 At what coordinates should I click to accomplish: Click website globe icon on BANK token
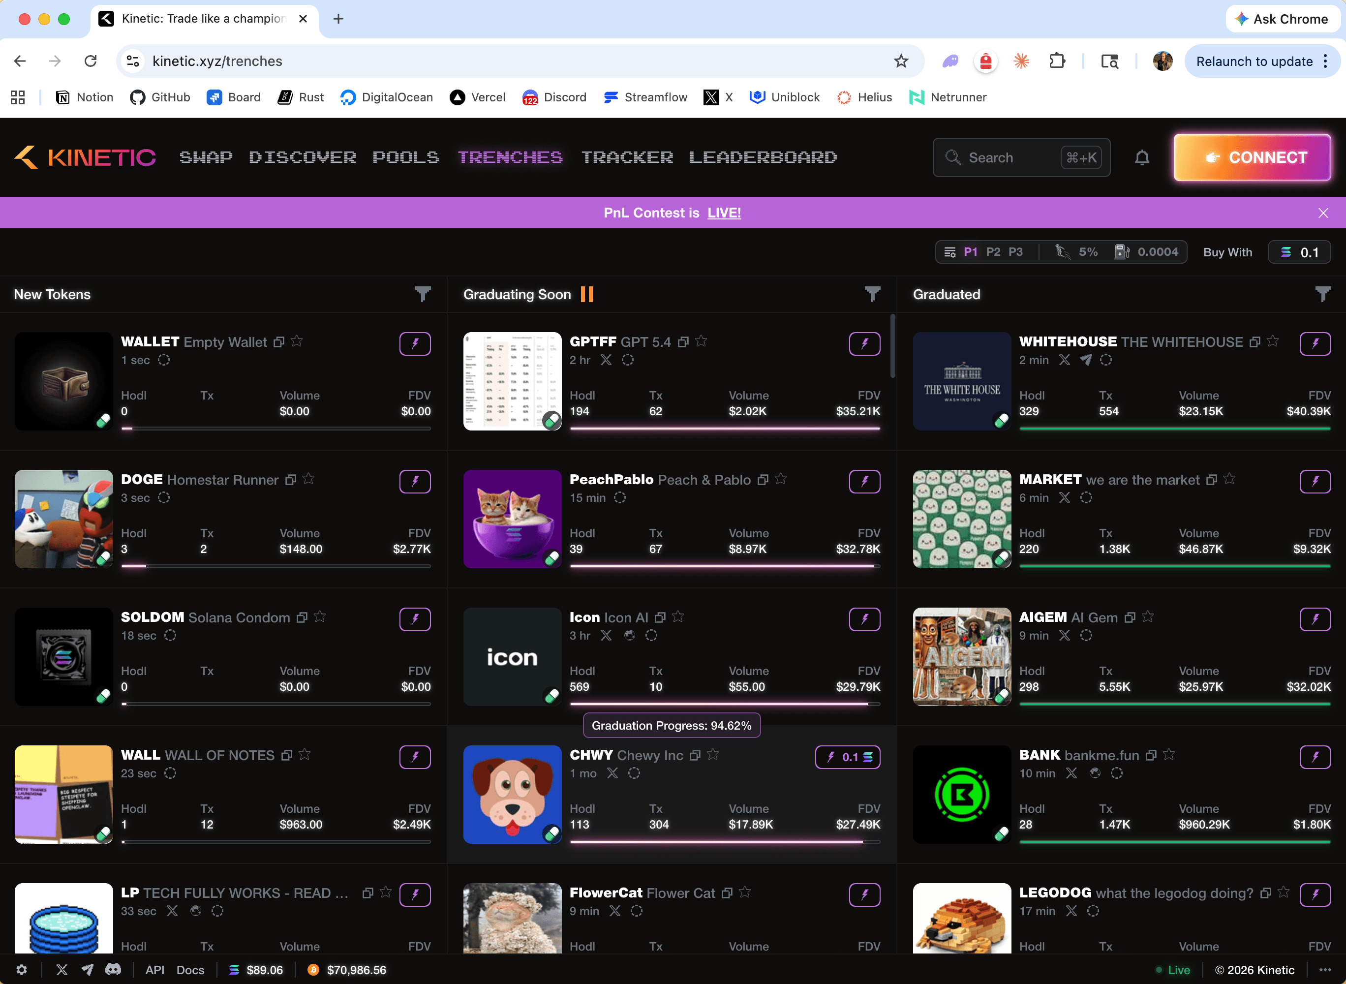[1094, 773]
